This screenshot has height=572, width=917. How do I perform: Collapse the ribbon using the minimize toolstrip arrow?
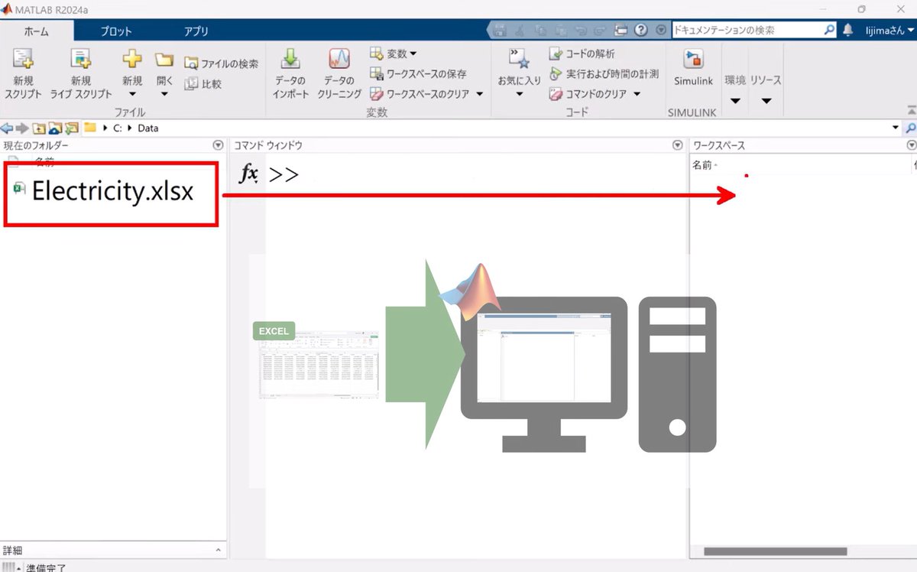(911, 109)
